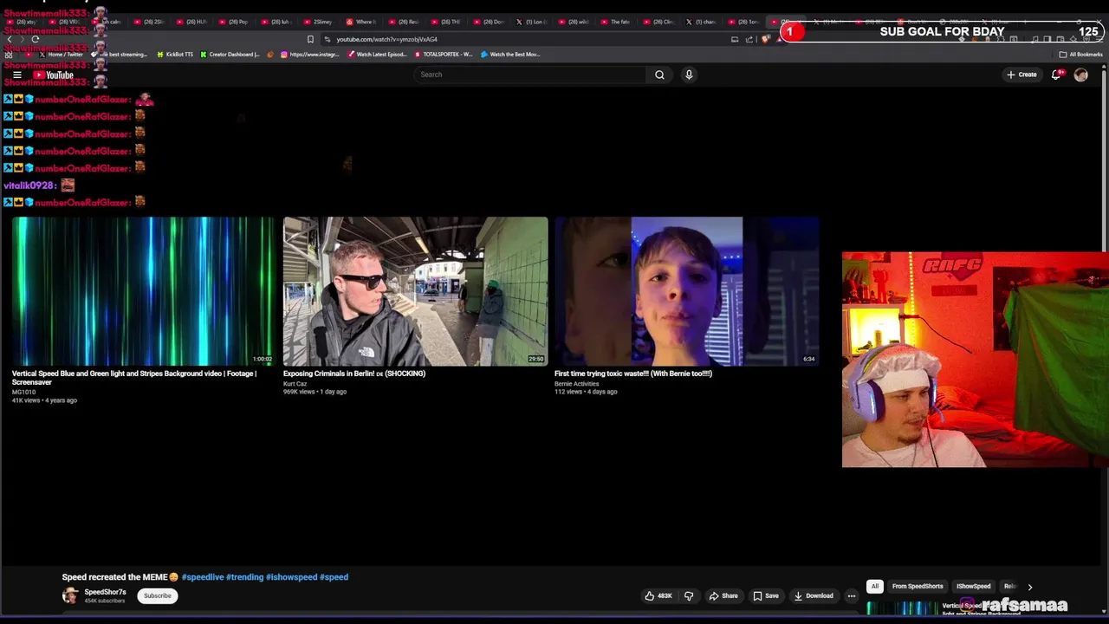The height and width of the screenshot is (624, 1109).
Task: Open more actions three-dot menu
Action: pos(852,595)
